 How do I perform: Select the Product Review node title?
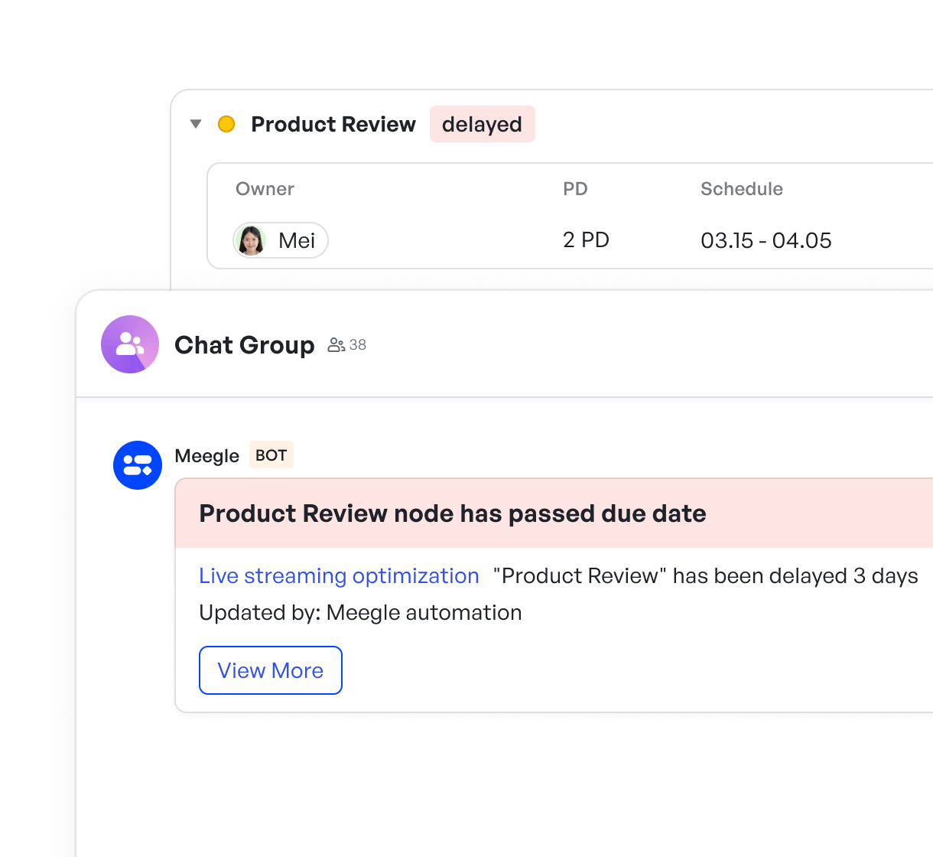point(333,124)
